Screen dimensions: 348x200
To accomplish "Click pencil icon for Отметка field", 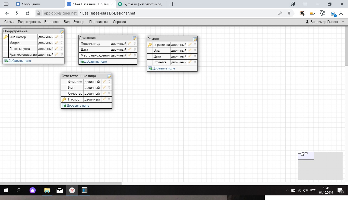I will pos(190,62).
